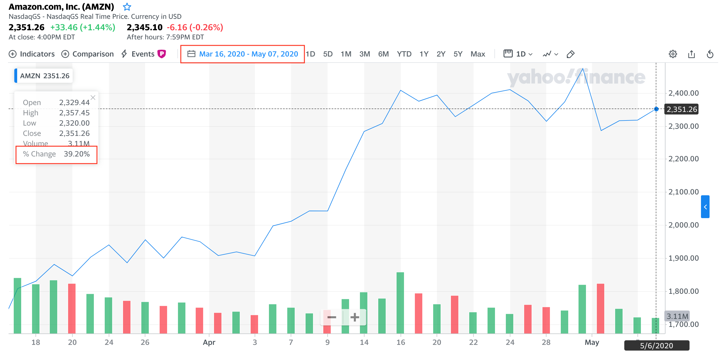Add AMZN to watchlist with star icon

(127, 7)
